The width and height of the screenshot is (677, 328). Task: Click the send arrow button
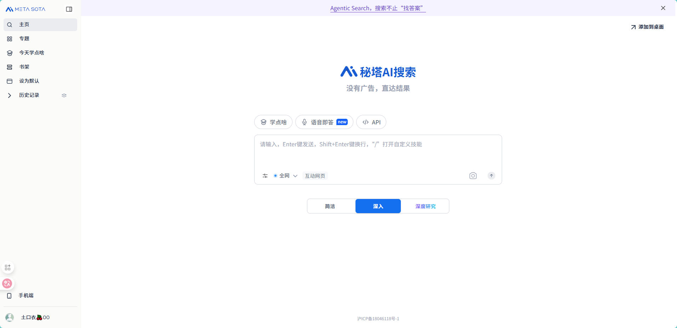491,176
